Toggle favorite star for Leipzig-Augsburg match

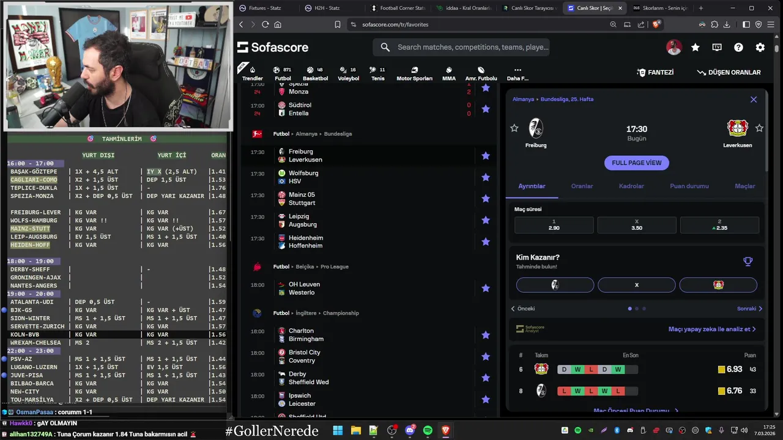486,221
